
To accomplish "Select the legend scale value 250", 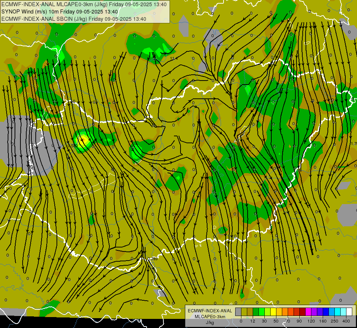I will pos(334,321).
